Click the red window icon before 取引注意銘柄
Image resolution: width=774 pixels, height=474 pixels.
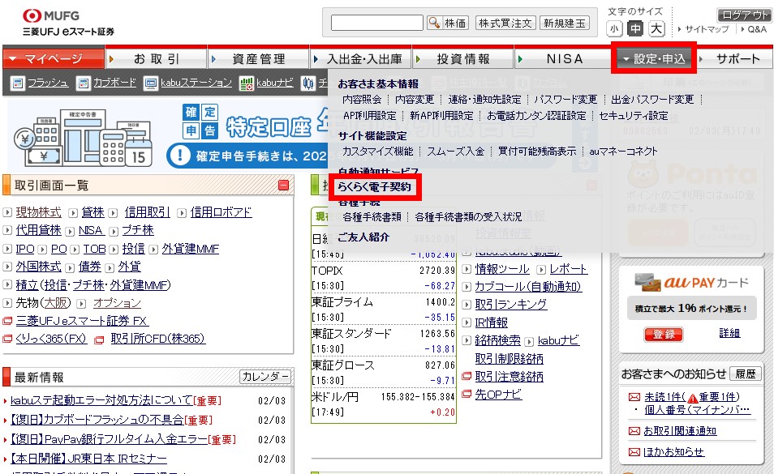[467, 377]
